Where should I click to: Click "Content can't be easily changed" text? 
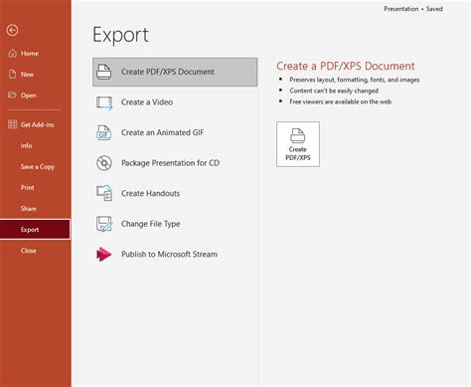334,91
